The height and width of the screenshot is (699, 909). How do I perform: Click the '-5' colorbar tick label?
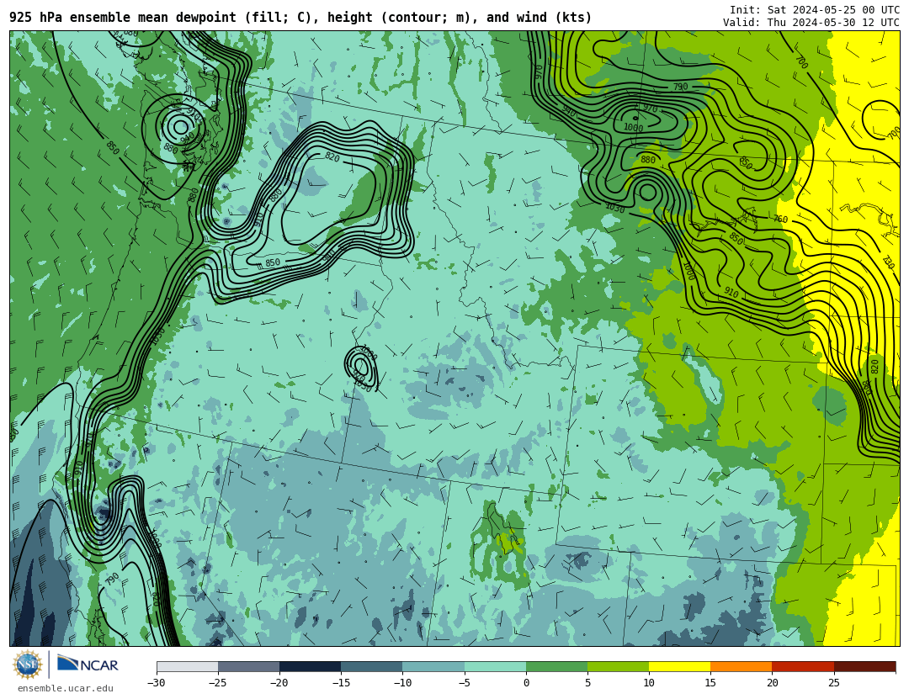click(x=464, y=683)
